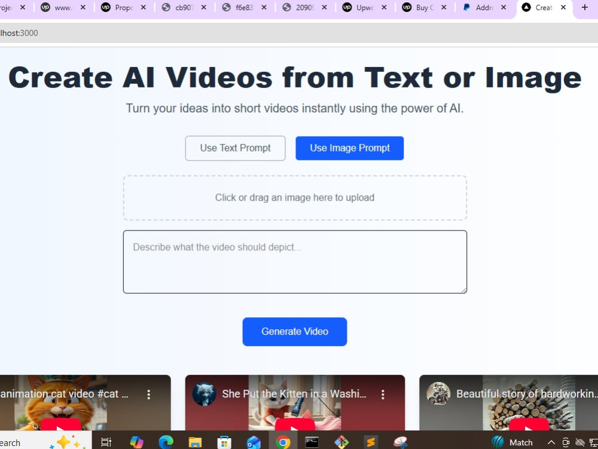Image resolution: width=598 pixels, height=449 pixels.
Task: Close the active 'Creat' tab
Action: (x=563, y=7)
